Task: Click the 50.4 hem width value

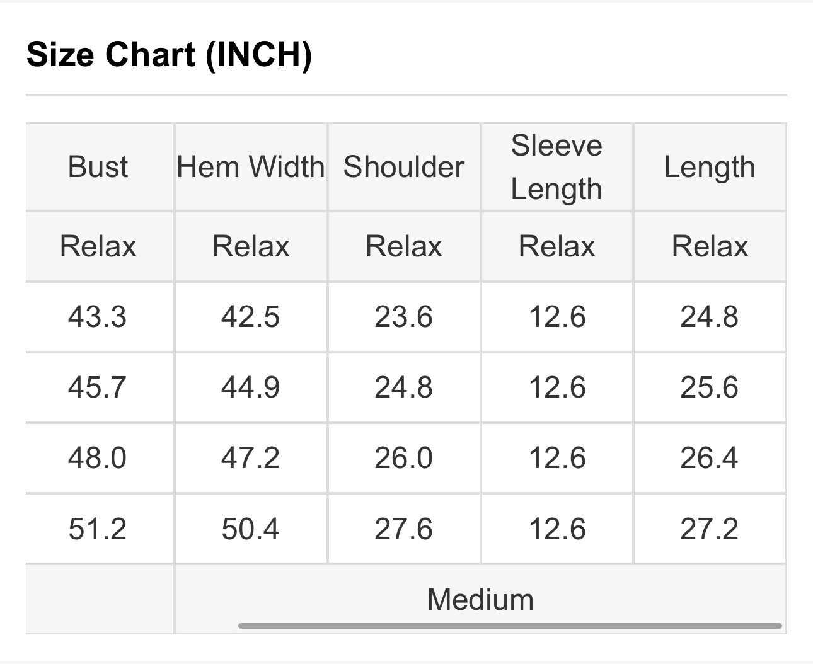Action: 250,529
